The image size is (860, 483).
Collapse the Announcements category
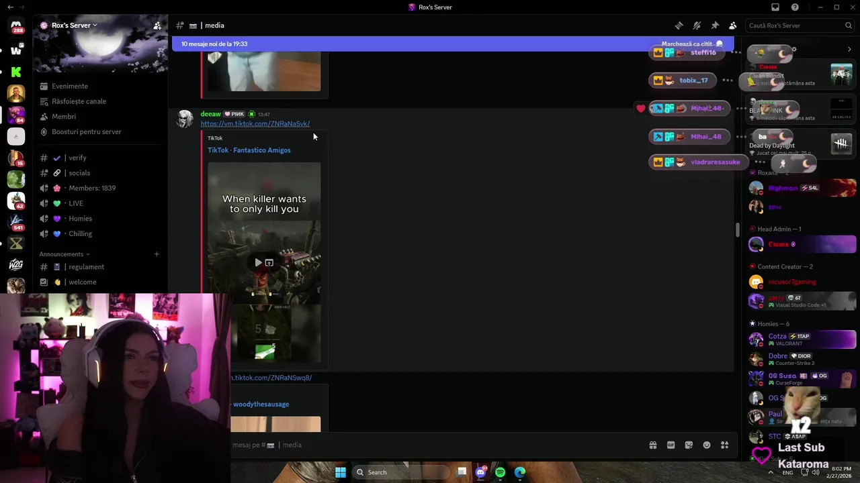tap(64, 254)
